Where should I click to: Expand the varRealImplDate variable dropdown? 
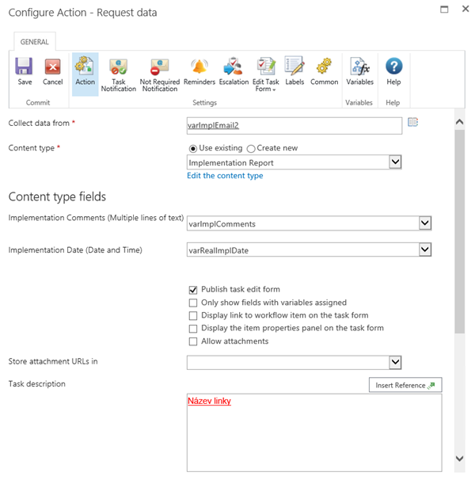click(x=425, y=250)
